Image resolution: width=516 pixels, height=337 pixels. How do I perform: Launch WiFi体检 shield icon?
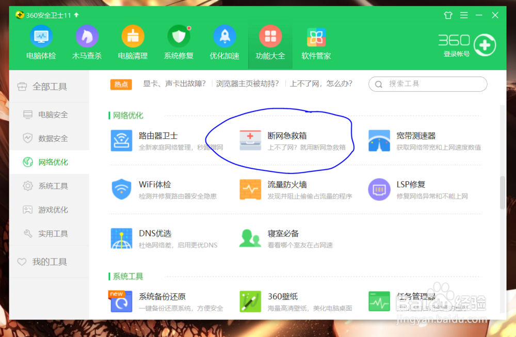click(x=121, y=189)
